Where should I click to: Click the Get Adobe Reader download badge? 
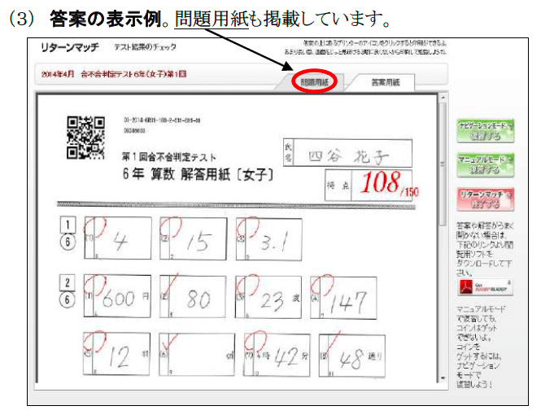pyautogui.click(x=485, y=287)
